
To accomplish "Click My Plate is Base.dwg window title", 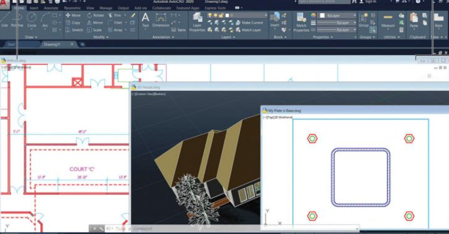I will coord(285,110).
